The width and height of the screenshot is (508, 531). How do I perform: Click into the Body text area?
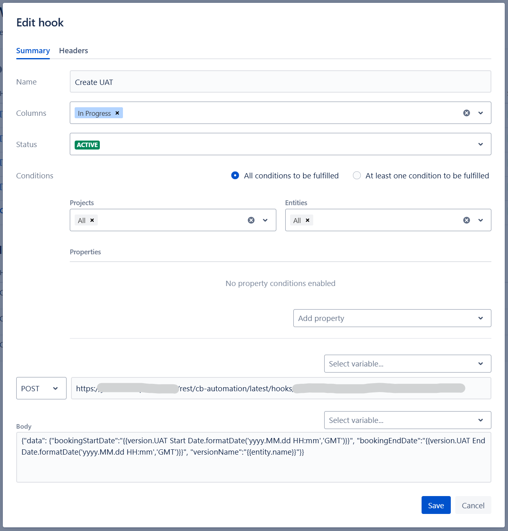[254, 467]
